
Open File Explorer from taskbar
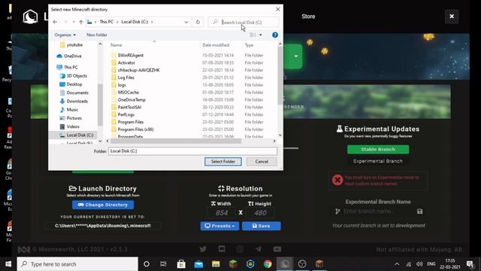(216, 264)
